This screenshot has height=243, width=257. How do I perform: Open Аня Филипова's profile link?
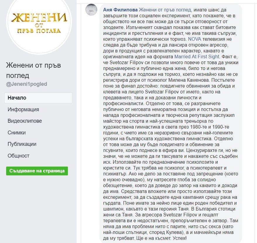tap(120, 10)
